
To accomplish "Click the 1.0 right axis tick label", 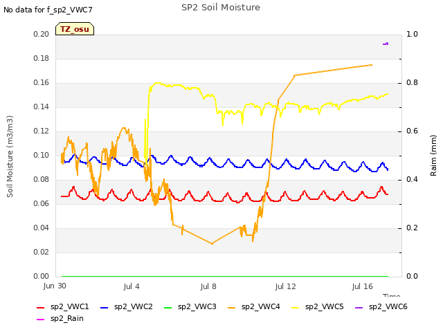I will pyautogui.click(x=412, y=34).
